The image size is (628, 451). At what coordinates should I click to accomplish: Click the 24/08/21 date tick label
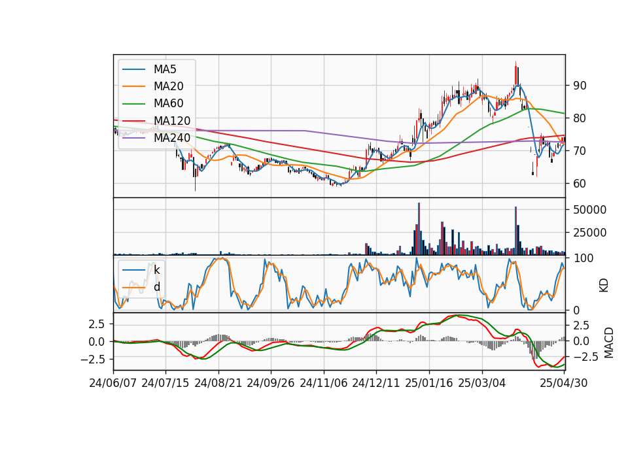pyautogui.click(x=218, y=383)
